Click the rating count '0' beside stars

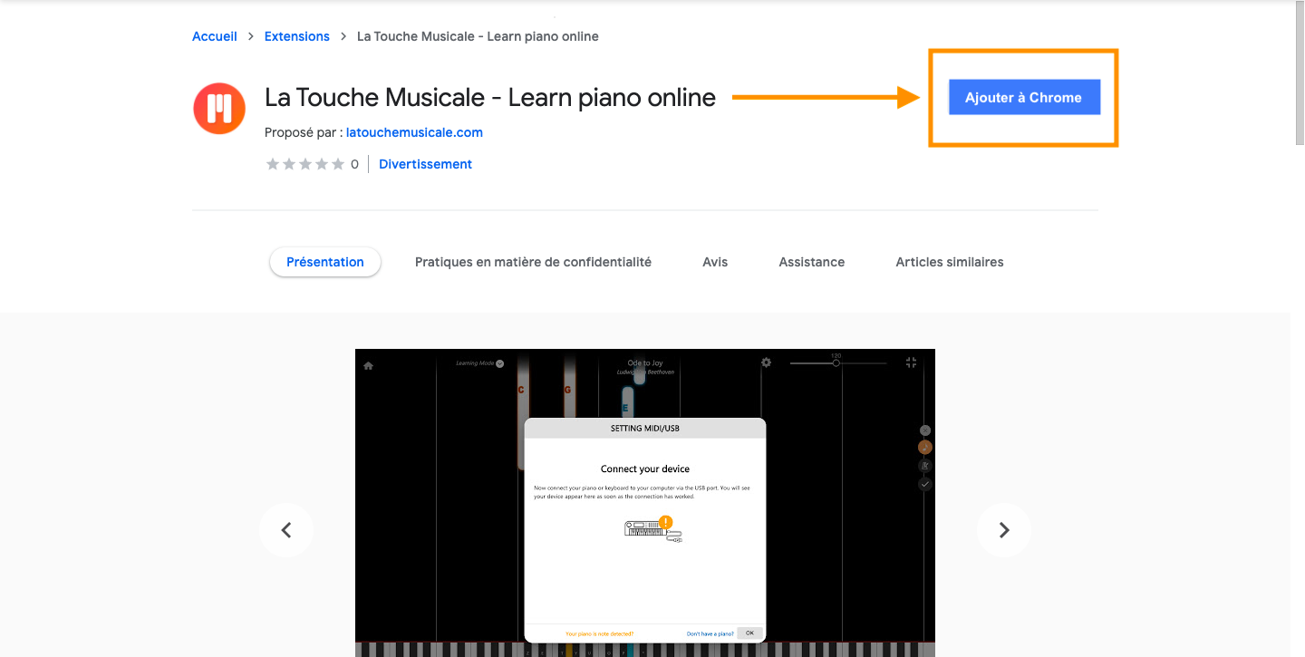point(354,164)
